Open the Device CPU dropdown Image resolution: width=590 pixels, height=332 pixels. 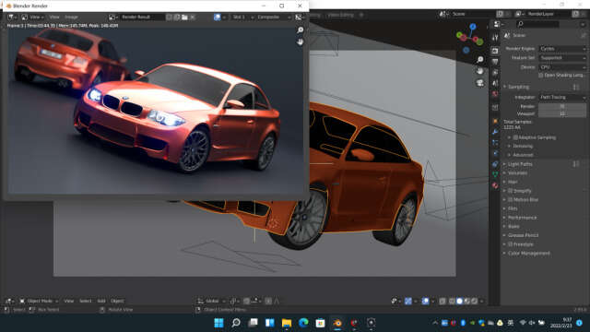pos(562,67)
